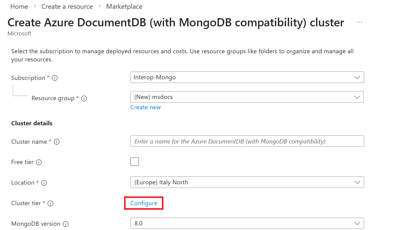Click the Configure link for Cluster tier

pyautogui.click(x=143, y=203)
